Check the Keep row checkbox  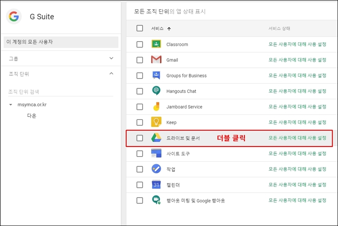coord(139,122)
